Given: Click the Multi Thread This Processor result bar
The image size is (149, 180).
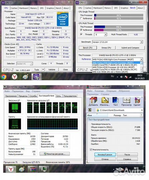Looking at the screenshot, I should [x=119, y=27].
